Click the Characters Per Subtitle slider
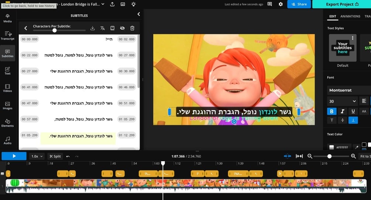Viewport: 371px width, 200px height. click(59, 30)
